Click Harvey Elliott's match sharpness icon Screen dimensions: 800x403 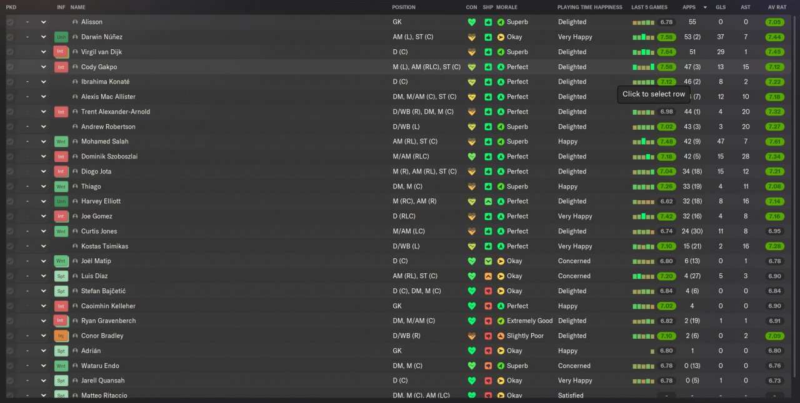(488, 201)
